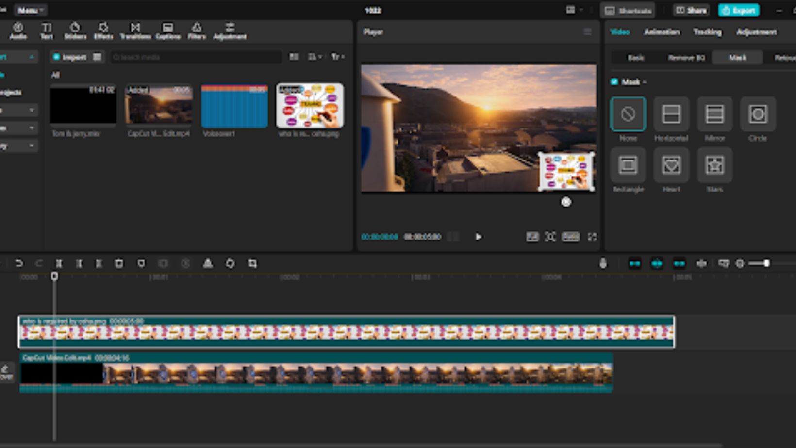Image resolution: width=796 pixels, height=448 pixels.
Task: Open the Effects panel
Action: click(x=103, y=31)
